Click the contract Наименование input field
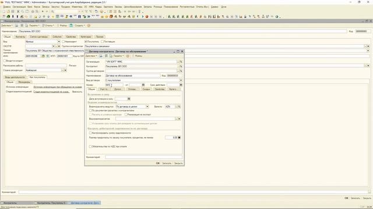Screen dimensions: 373x209 [133, 75]
